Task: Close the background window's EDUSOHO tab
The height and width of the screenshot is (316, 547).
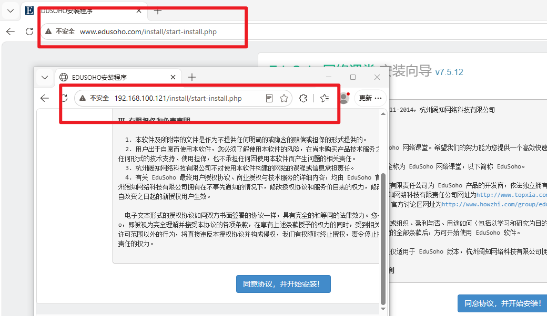Action: pos(139,11)
